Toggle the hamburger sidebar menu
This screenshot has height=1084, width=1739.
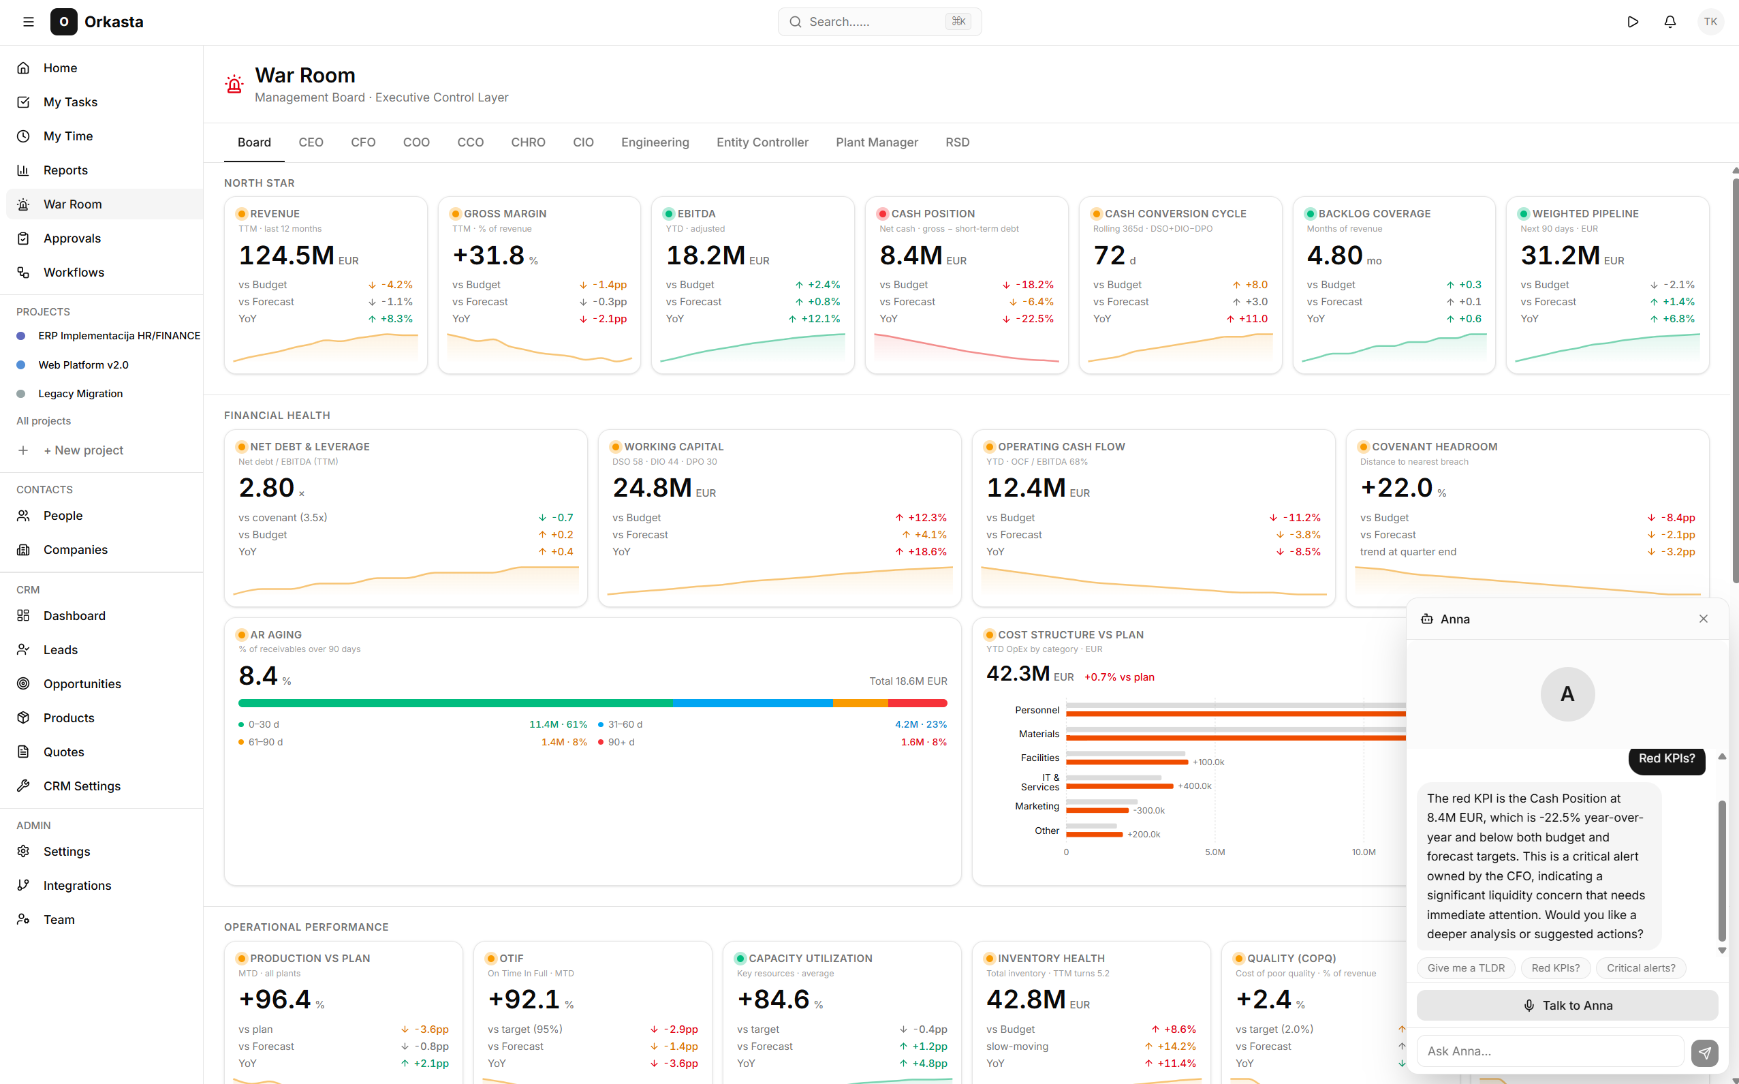coord(29,22)
